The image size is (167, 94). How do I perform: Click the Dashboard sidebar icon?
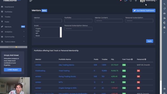(2, 7)
